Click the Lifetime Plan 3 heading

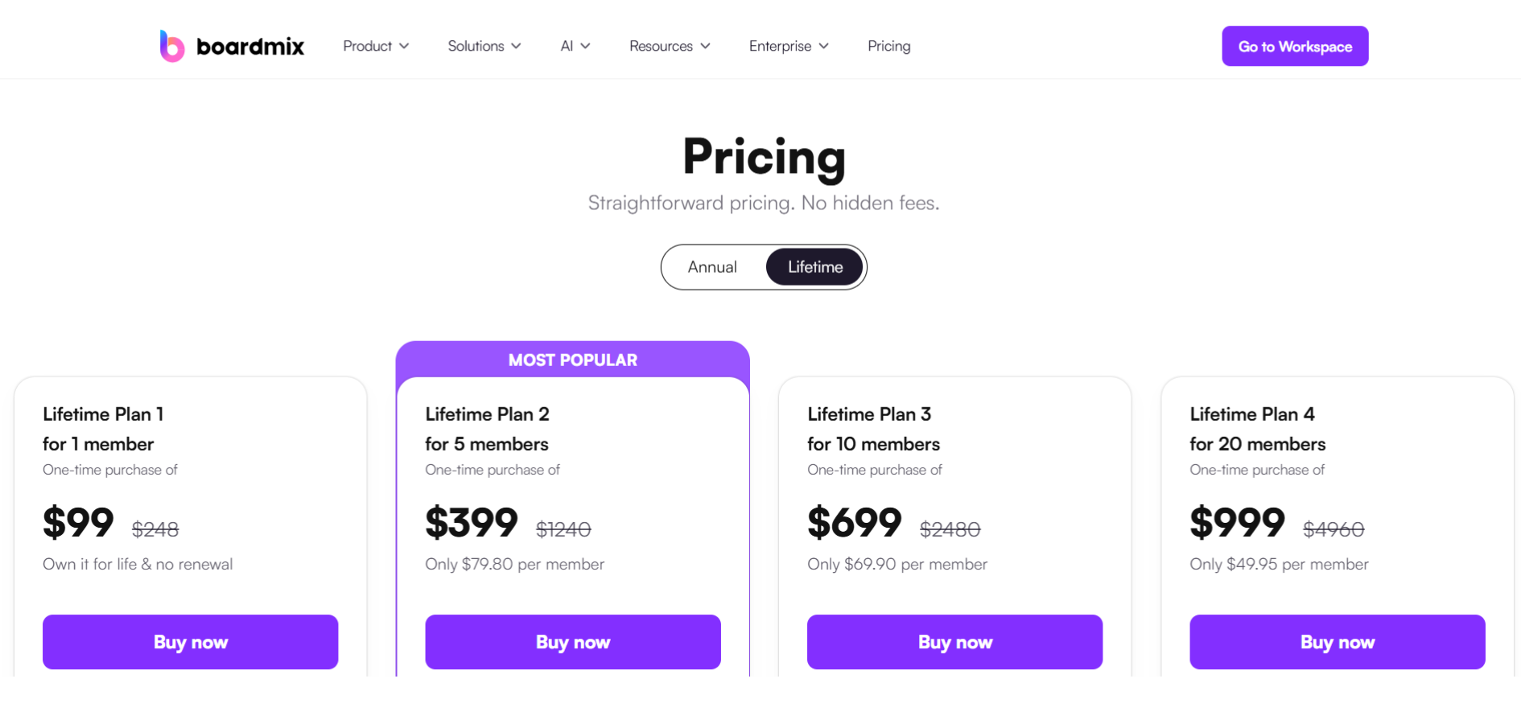pyautogui.click(x=869, y=414)
